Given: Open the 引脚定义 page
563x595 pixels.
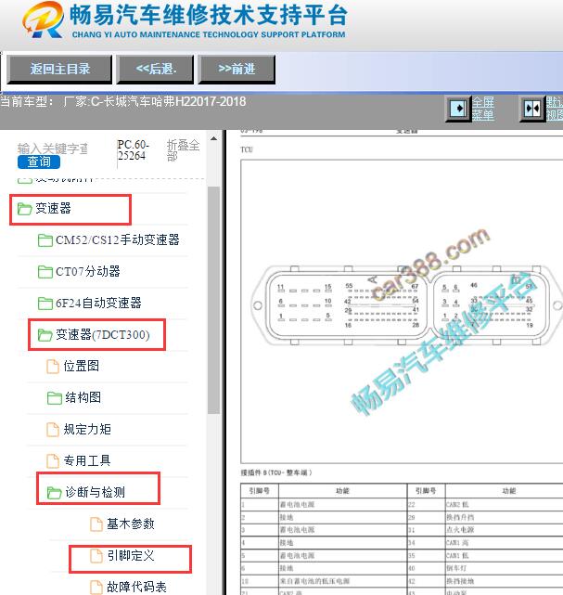Looking at the screenshot, I should [x=131, y=555].
